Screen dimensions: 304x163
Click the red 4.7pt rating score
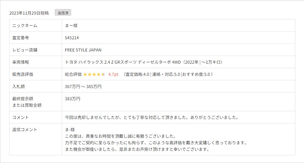tap(113, 74)
